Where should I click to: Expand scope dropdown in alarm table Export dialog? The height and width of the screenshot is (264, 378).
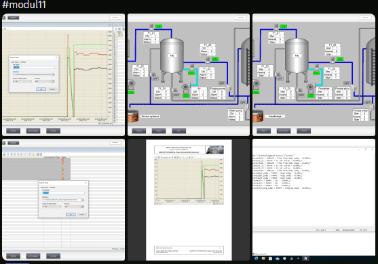pyautogui.click(x=52, y=206)
